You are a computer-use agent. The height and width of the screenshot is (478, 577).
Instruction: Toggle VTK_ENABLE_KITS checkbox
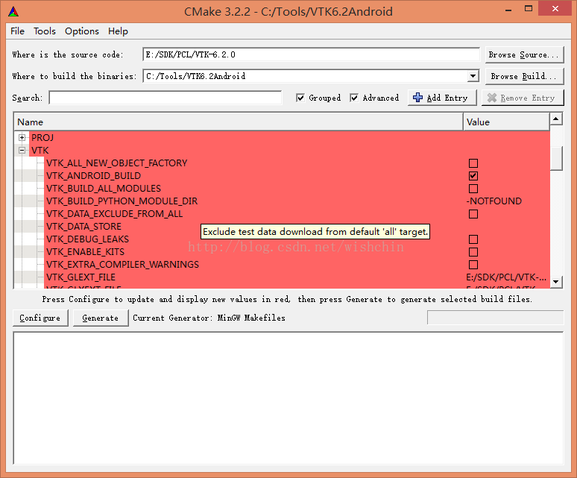click(473, 252)
